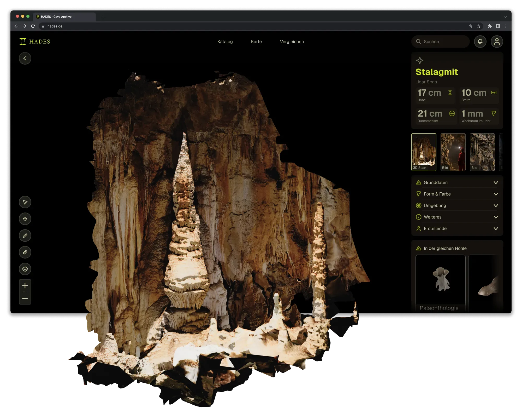
Task: Expand the Weiteres section
Action: click(457, 217)
